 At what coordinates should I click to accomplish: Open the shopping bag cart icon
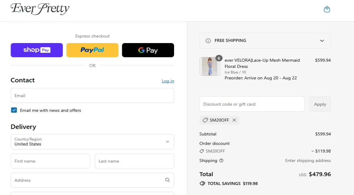[x=327, y=9]
